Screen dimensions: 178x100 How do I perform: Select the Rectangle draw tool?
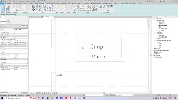pyautogui.click(x=90, y=6)
